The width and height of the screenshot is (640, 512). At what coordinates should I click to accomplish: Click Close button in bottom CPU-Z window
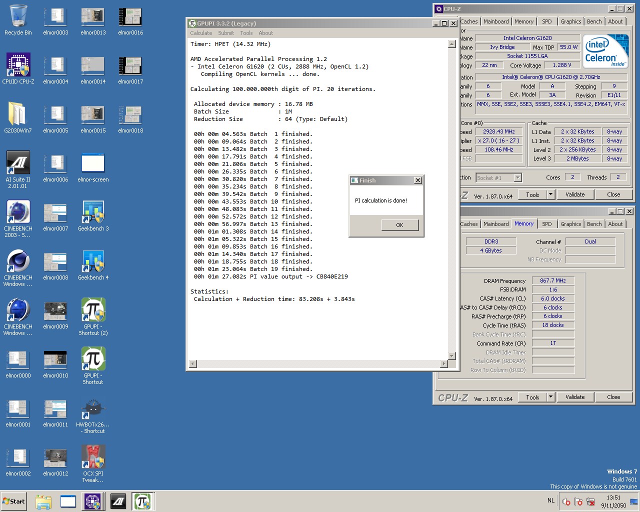[613, 397]
